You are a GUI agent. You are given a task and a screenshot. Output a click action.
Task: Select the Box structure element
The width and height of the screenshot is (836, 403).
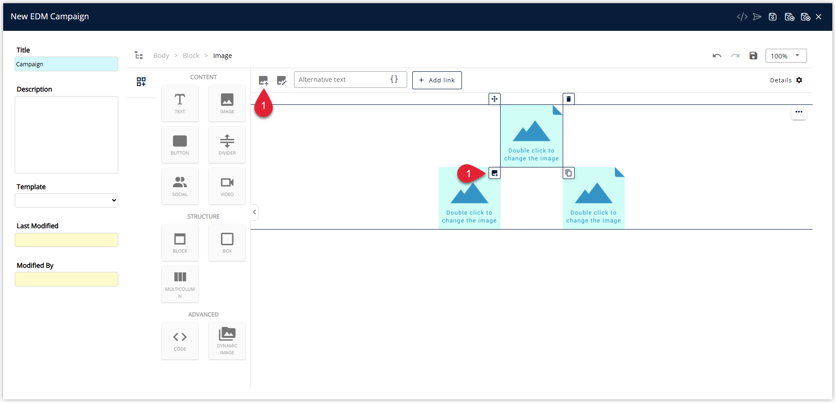pos(227,242)
